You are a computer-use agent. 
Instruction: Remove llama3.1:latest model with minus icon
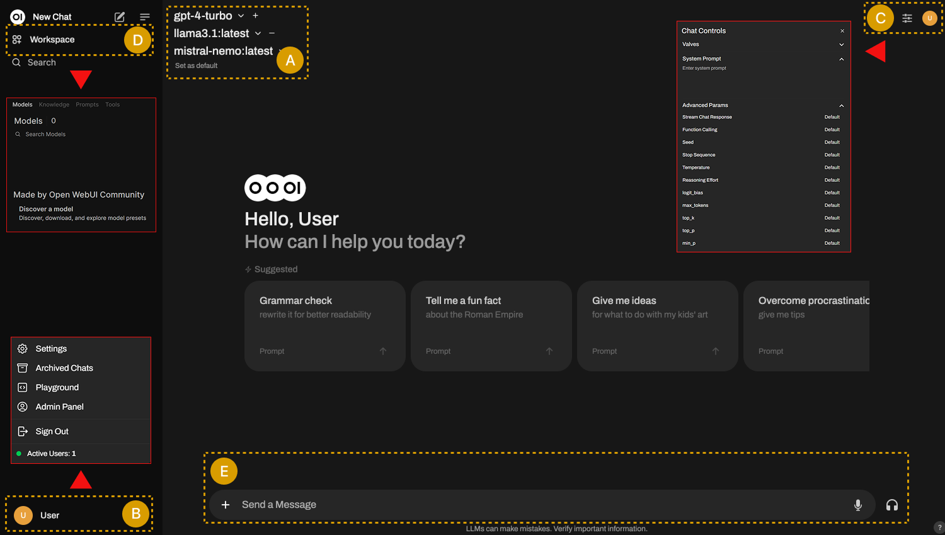pos(272,33)
